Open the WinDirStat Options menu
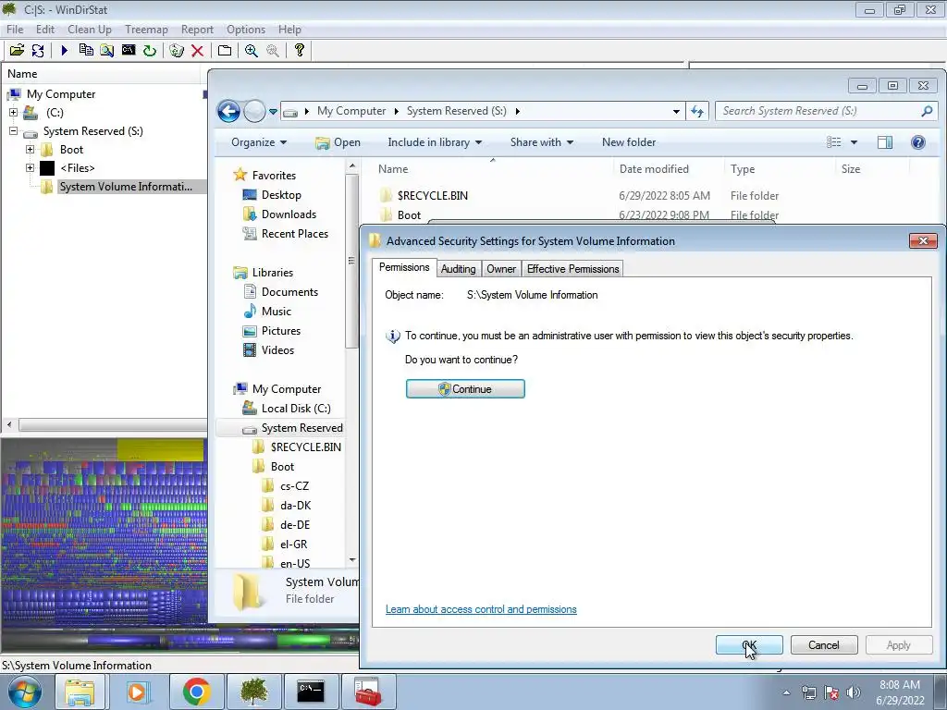 click(x=246, y=29)
